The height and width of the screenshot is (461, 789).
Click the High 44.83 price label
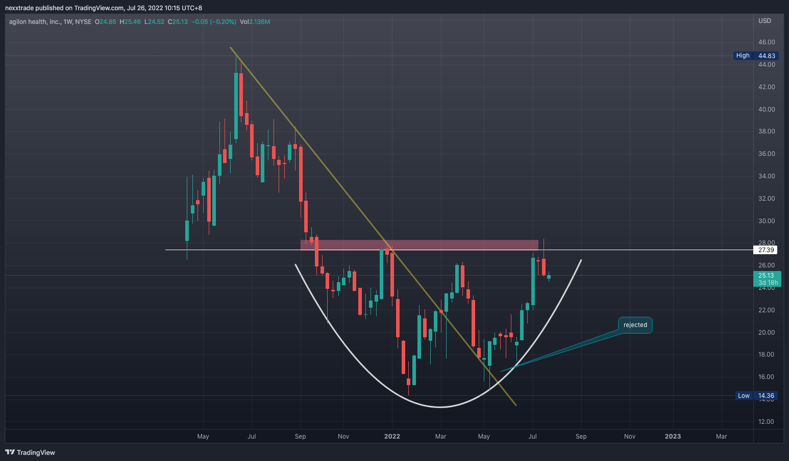(x=756, y=56)
